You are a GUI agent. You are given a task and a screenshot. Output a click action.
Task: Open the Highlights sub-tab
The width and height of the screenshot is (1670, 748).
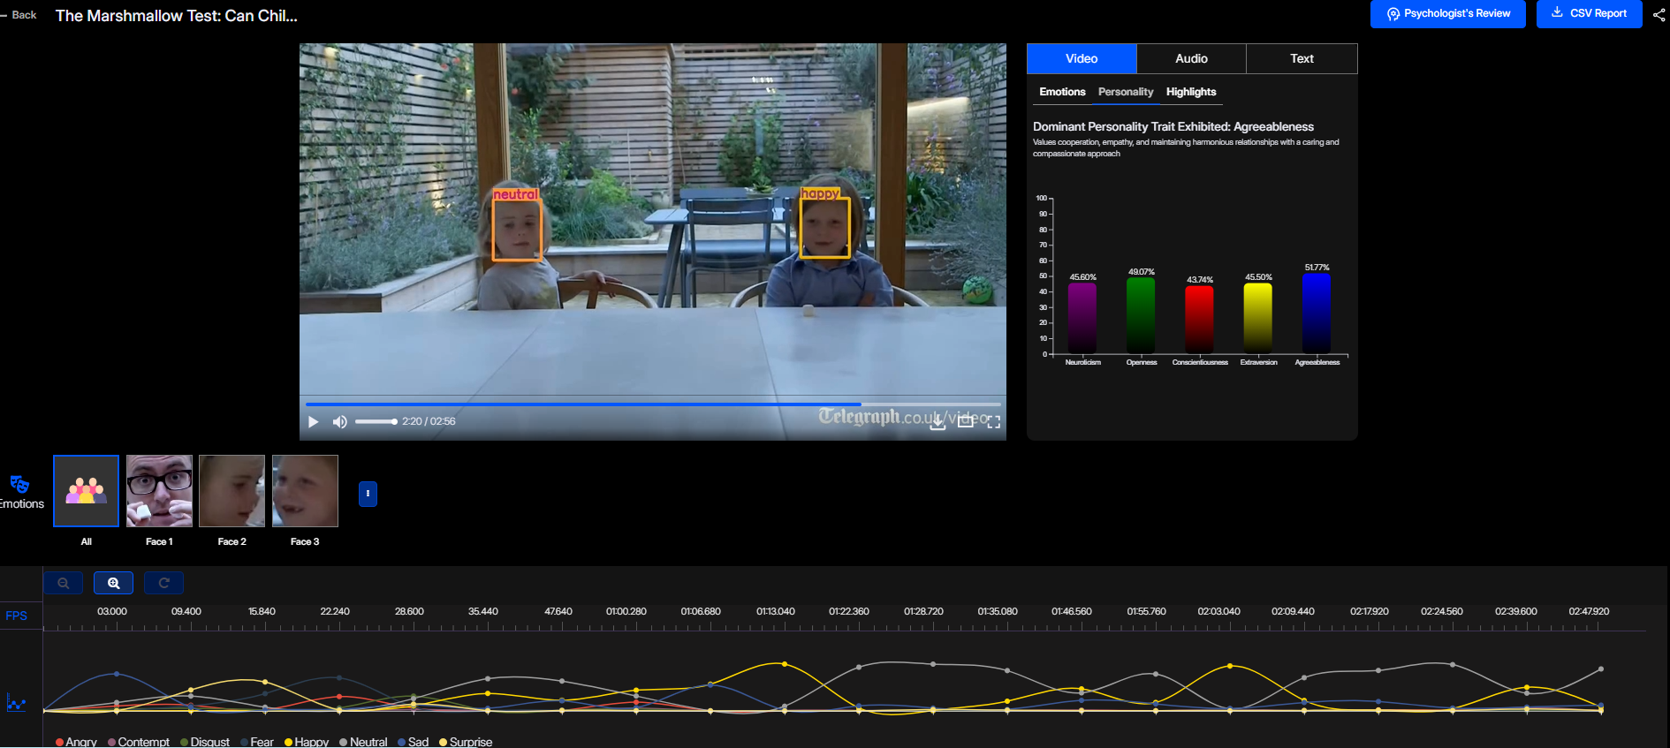1190,92
